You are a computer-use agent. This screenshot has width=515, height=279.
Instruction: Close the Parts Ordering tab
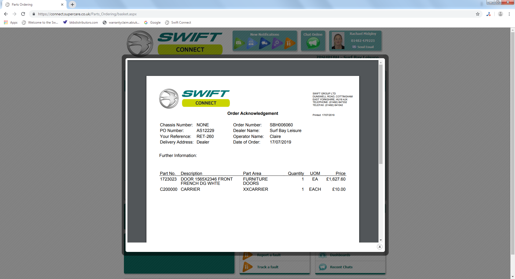point(62,5)
